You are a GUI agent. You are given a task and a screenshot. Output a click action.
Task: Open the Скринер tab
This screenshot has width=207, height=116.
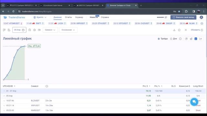pyautogui.click(x=79, y=17)
